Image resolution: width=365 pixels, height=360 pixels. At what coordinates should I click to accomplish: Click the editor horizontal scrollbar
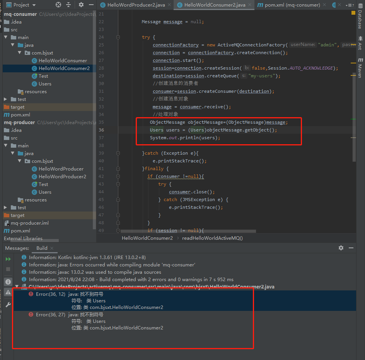click(x=188, y=231)
